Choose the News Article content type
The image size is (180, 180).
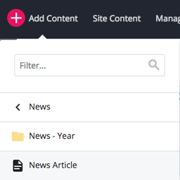pos(90,166)
